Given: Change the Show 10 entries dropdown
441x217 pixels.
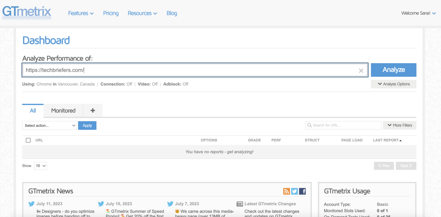Looking at the screenshot, I should pyautogui.click(x=40, y=166).
